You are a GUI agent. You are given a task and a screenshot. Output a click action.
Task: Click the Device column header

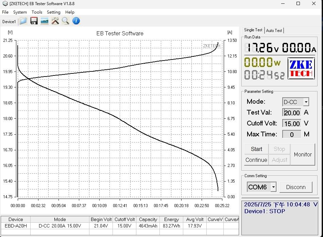tap(16, 219)
